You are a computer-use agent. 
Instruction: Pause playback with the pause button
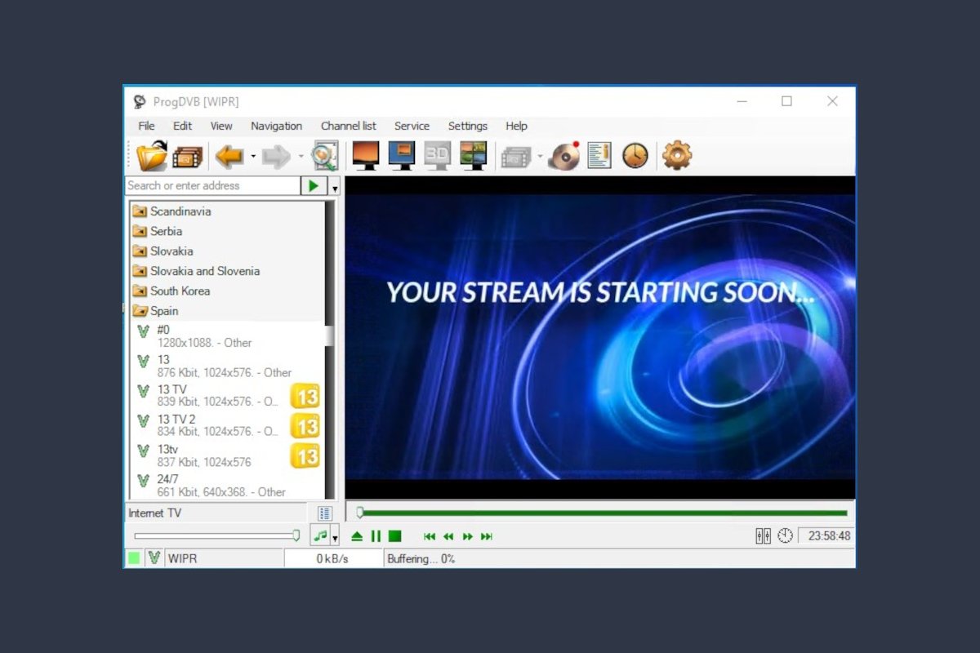(x=376, y=536)
